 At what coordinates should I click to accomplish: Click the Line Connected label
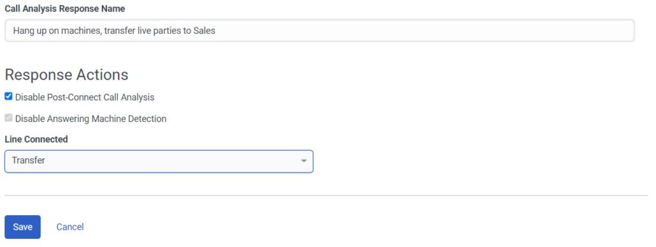36,139
